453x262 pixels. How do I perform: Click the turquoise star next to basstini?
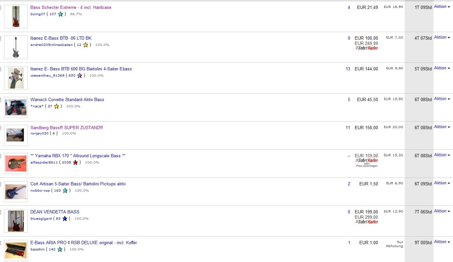tap(60, 249)
